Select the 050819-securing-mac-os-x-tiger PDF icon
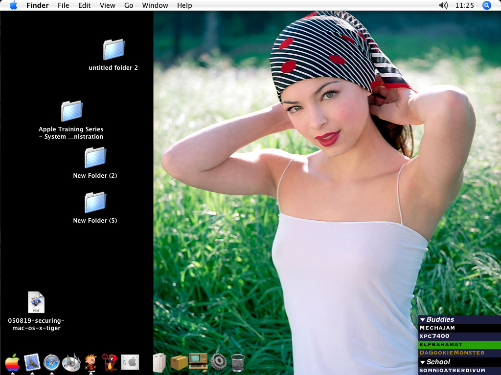501x375 pixels. (36, 302)
